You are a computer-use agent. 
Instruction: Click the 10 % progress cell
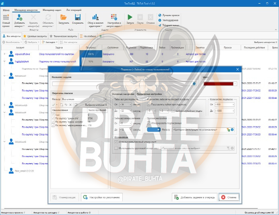pyautogui.click(x=91, y=61)
